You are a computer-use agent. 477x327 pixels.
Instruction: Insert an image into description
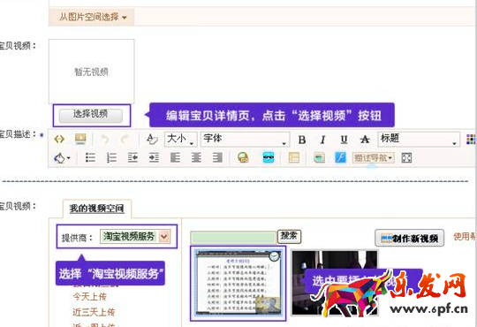(319, 157)
